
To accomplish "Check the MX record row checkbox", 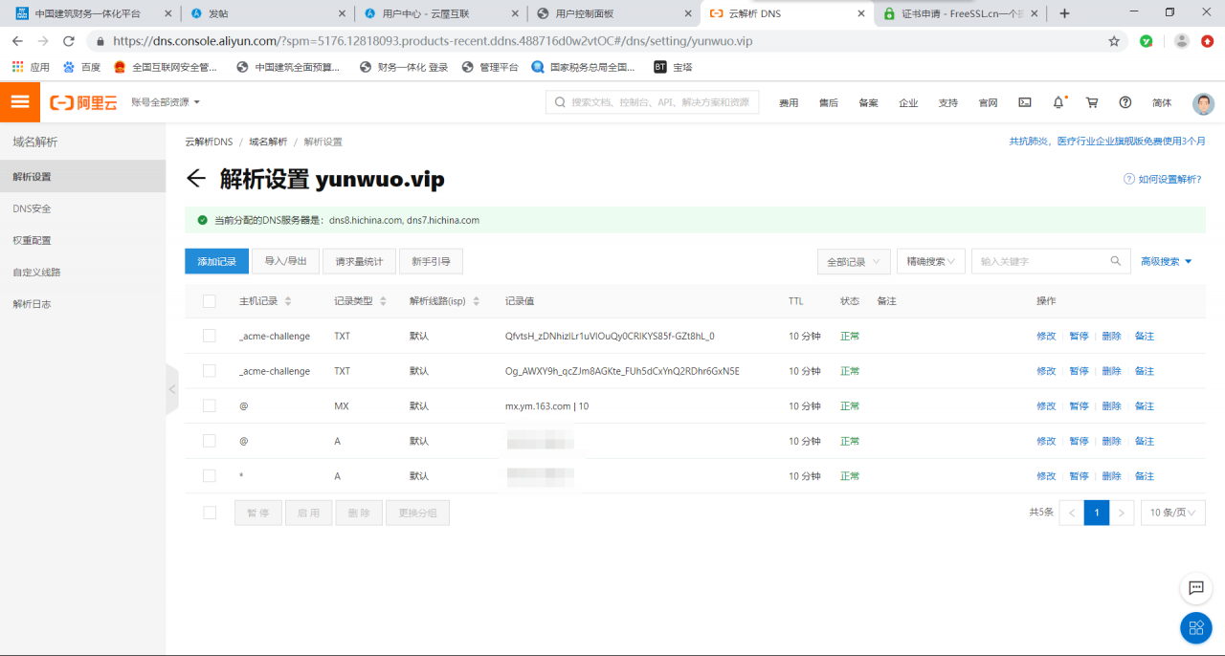I will pyautogui.click(x=210, y=405).
